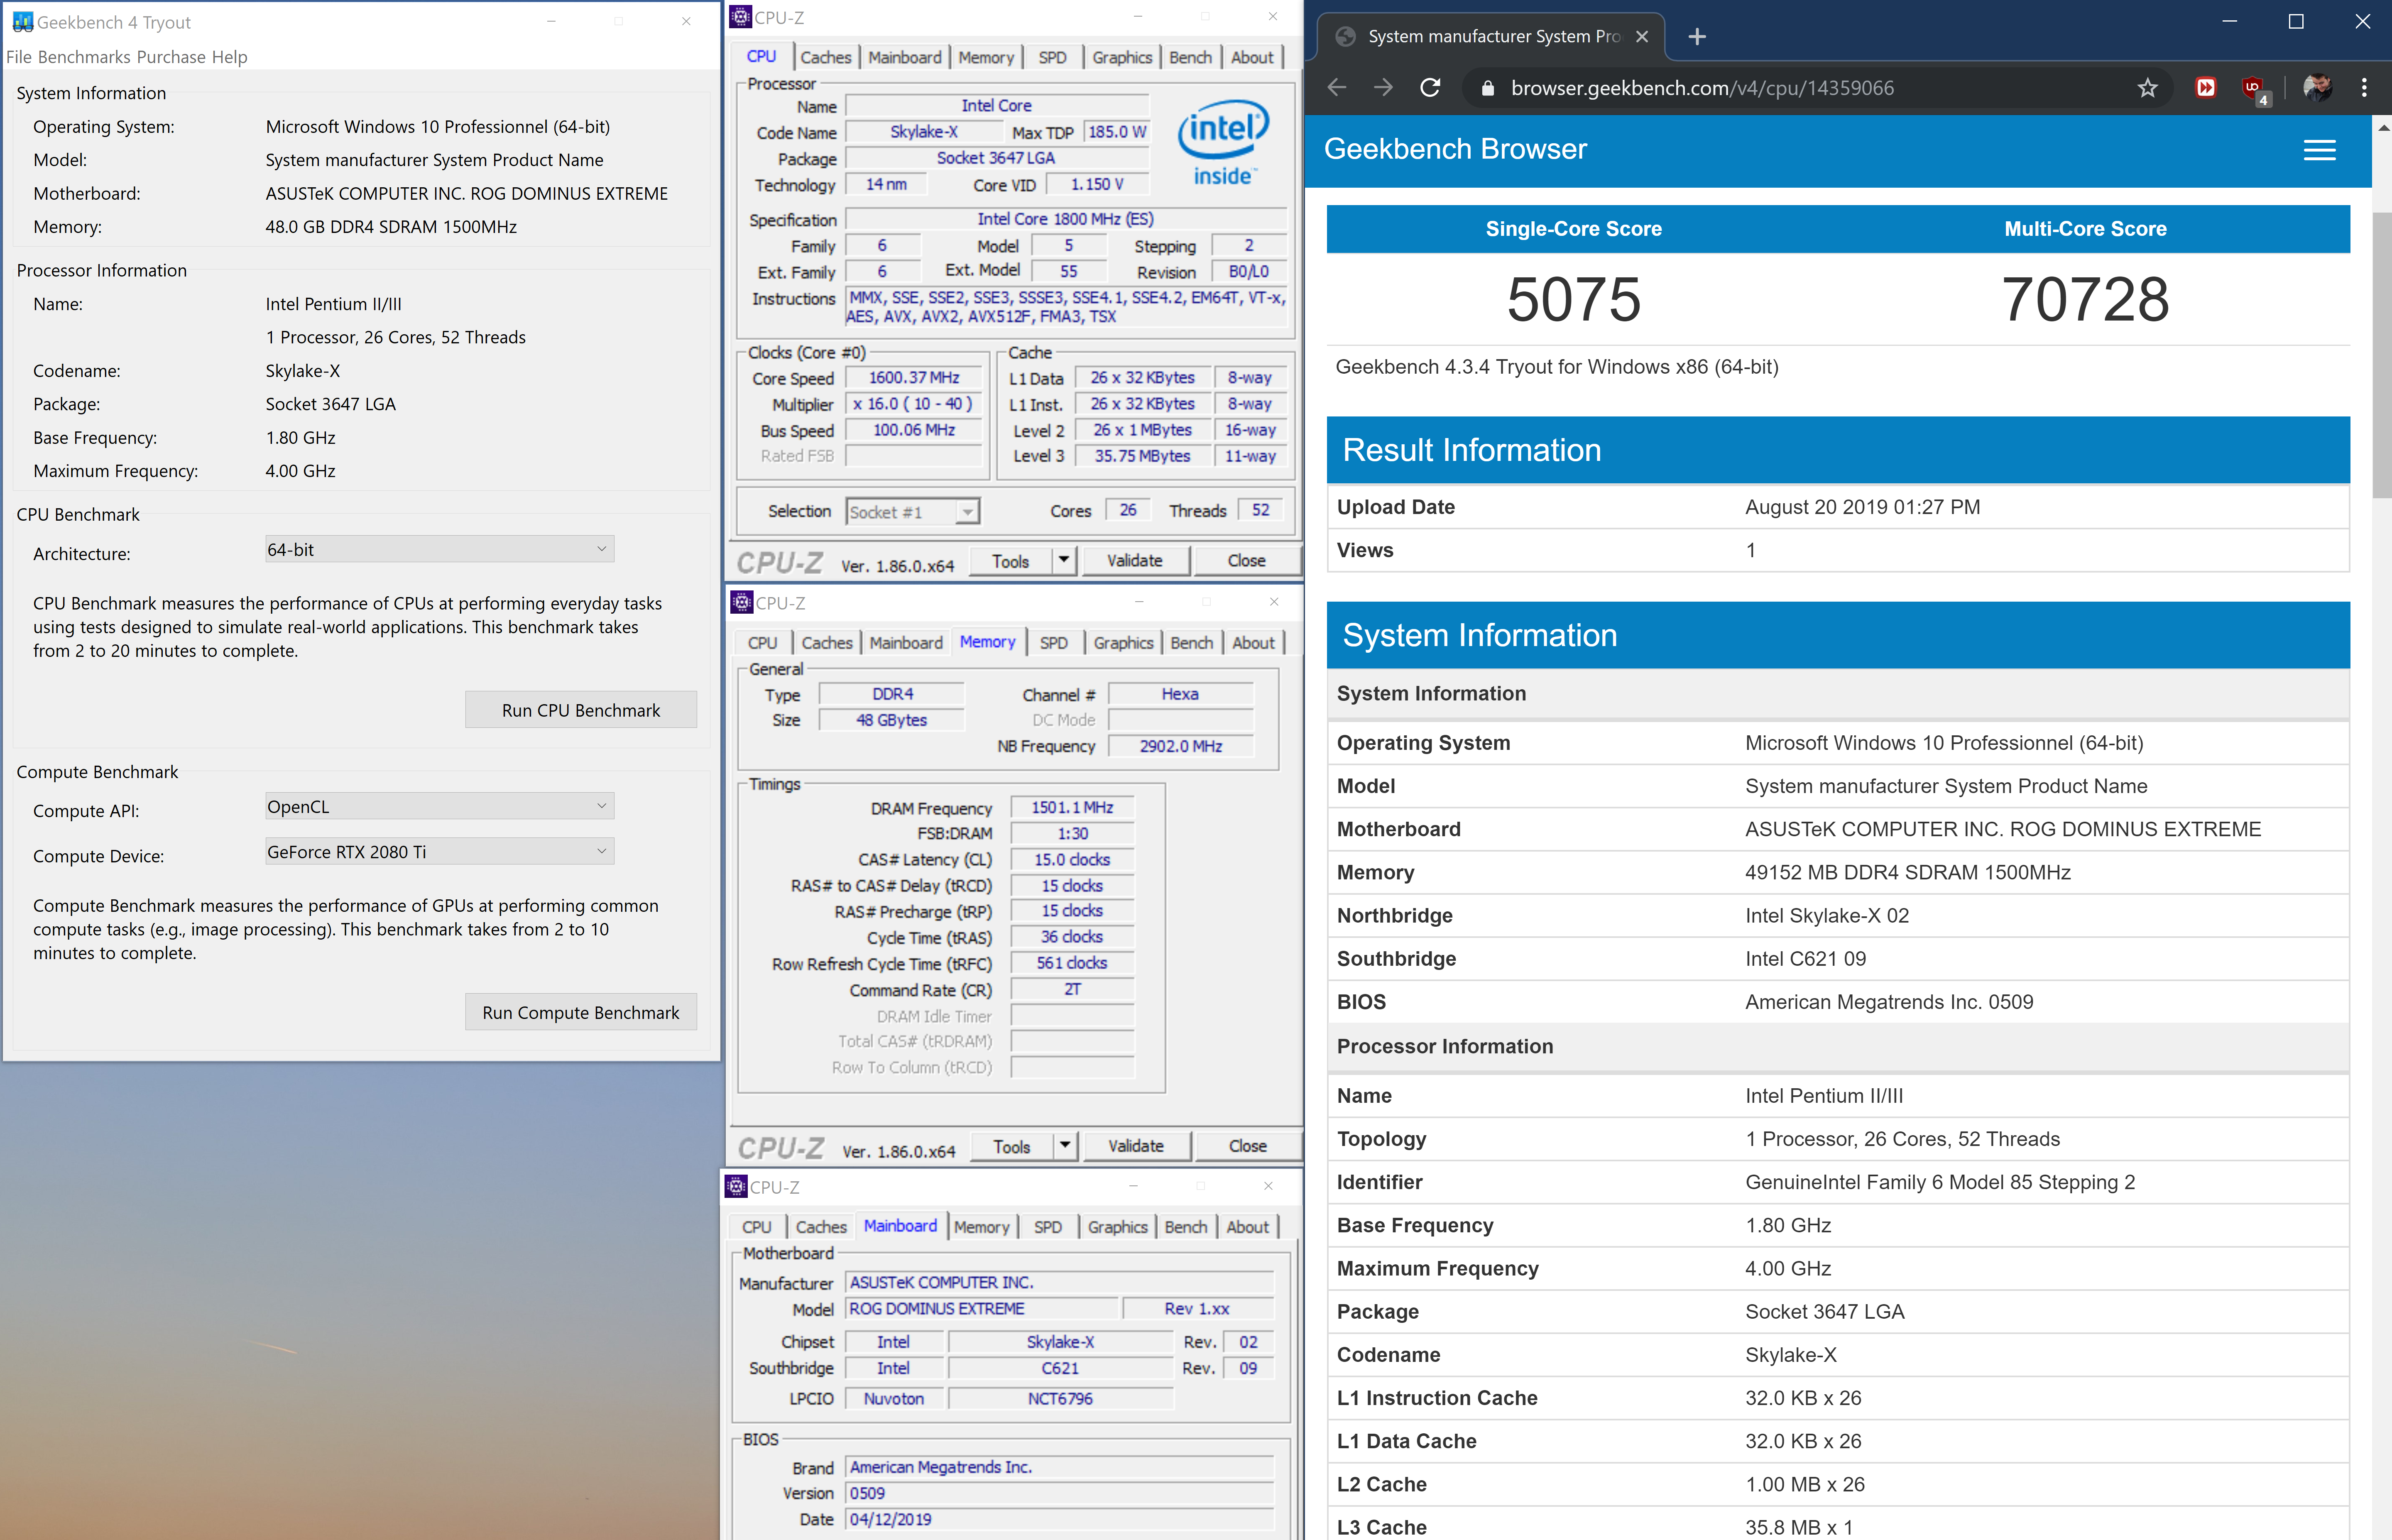This screenshot has height=1540, width=2392.
Task: Open the Socket #1 selection dropdown
Action: [912, 512]
